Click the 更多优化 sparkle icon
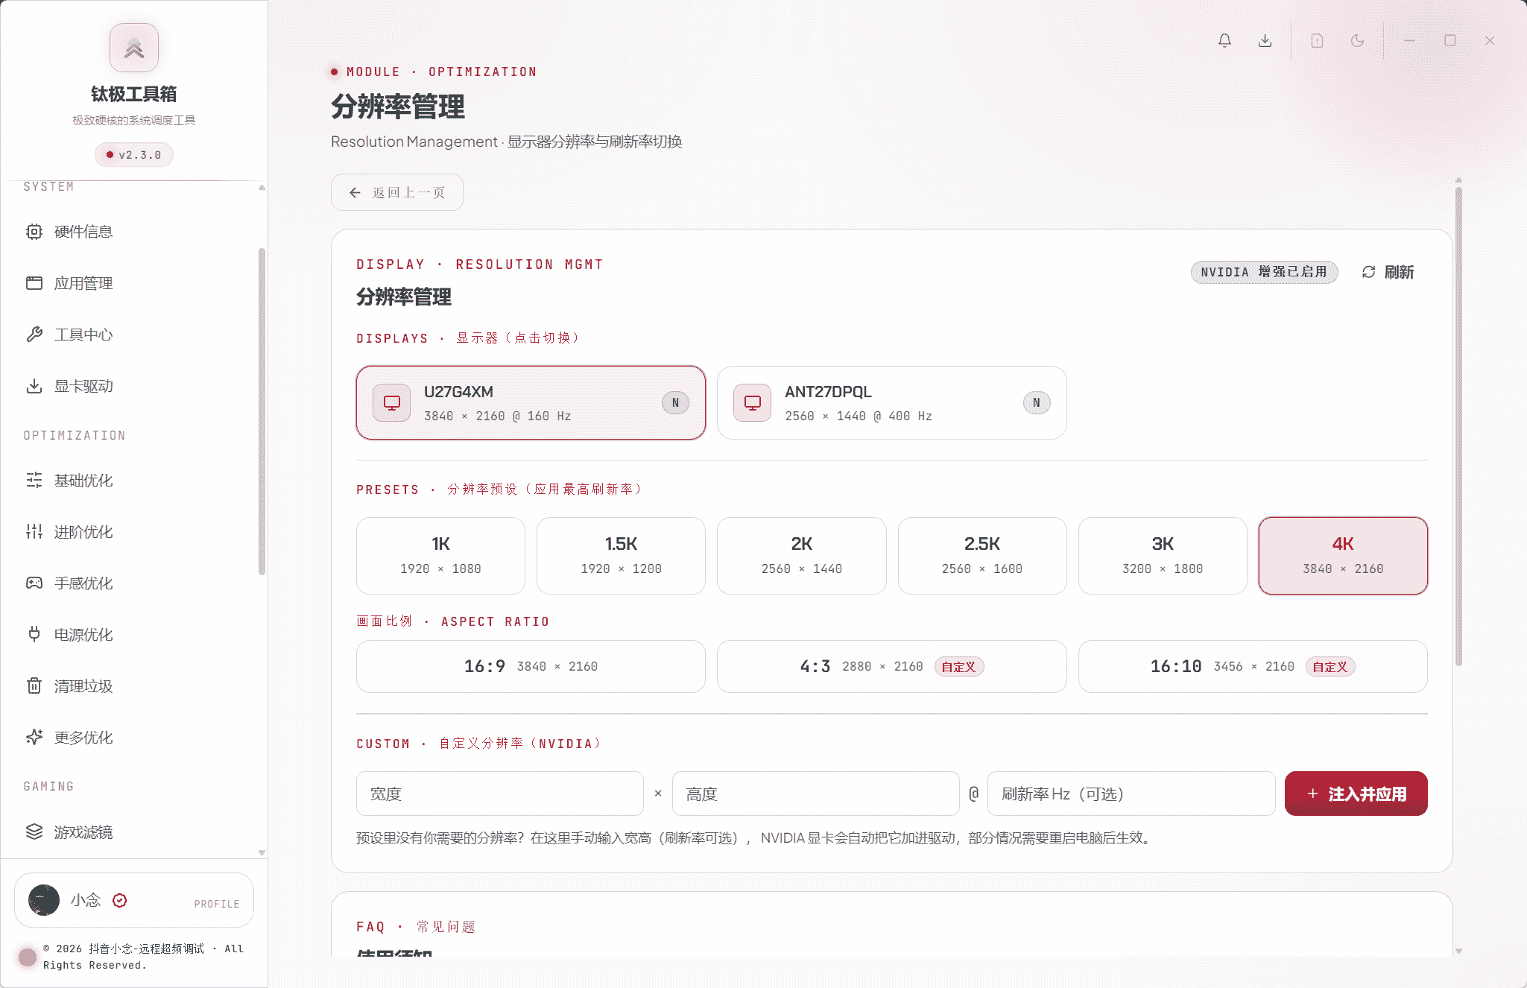 [x=34, y=738]
